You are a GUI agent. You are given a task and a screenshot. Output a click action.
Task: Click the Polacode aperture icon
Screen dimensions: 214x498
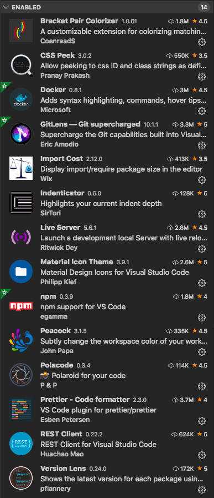point(21,374)
